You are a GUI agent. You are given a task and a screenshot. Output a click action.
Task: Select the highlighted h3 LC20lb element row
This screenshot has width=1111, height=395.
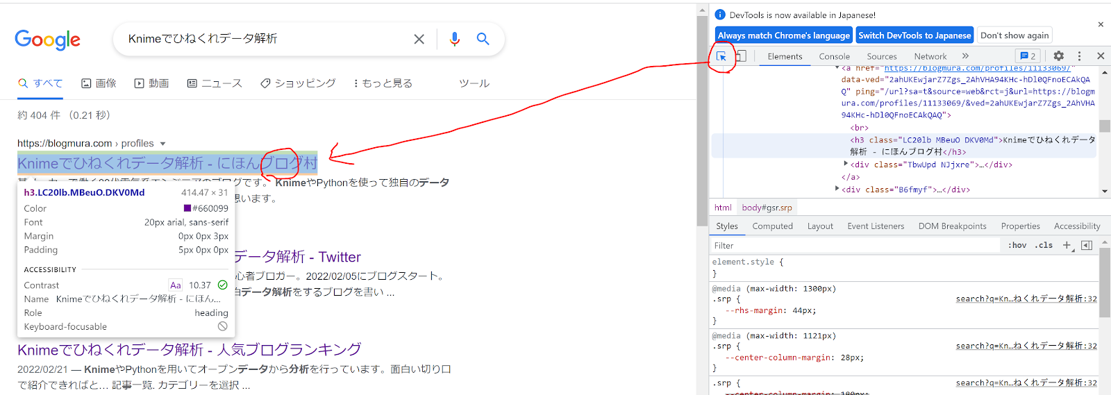point(903,146)
